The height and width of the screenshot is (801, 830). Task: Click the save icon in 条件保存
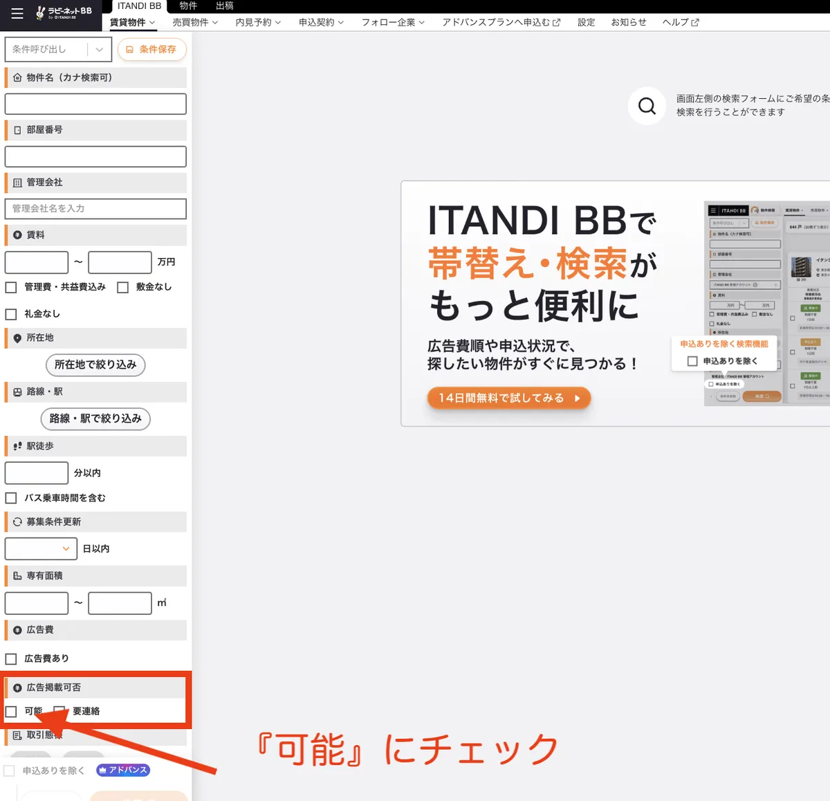point(129,50)
